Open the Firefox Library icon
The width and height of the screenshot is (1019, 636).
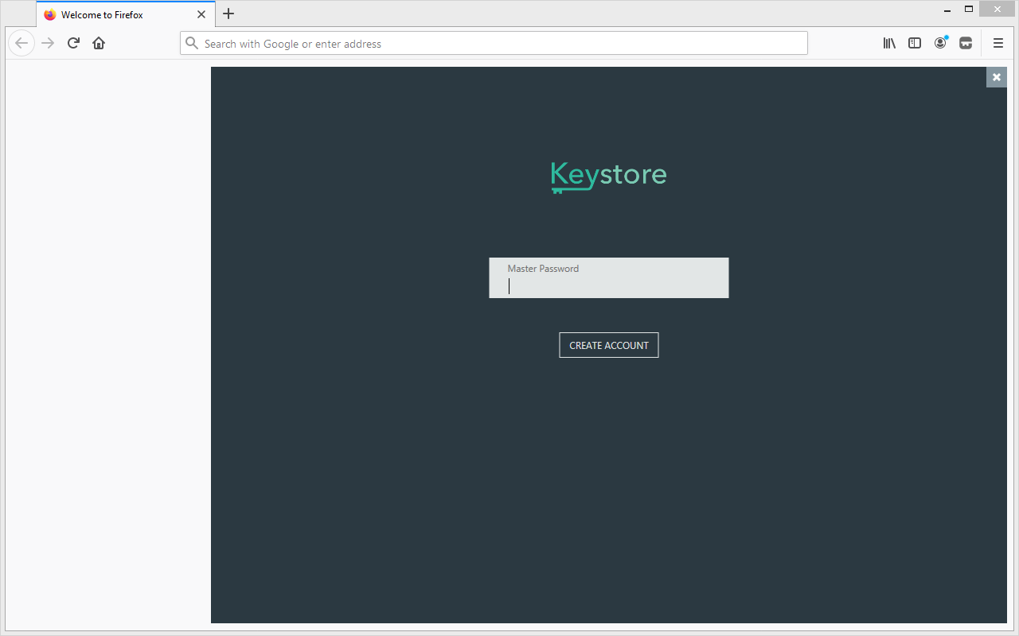tap(889, 43)
